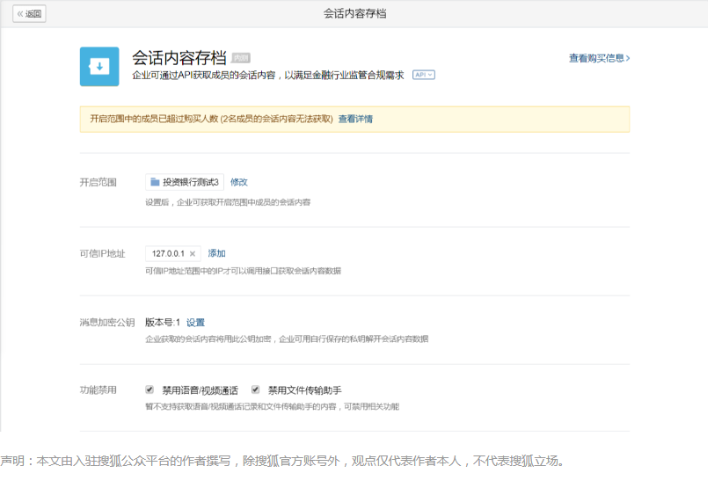The image size is (722, 488).
Task: Click the 声明 disclaimer text at bottom
Action: [x=282, y=461]
